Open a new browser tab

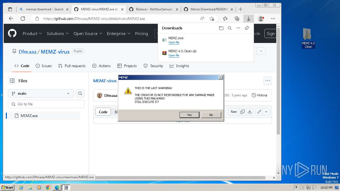pyautogui.click(x=240, y=9)
